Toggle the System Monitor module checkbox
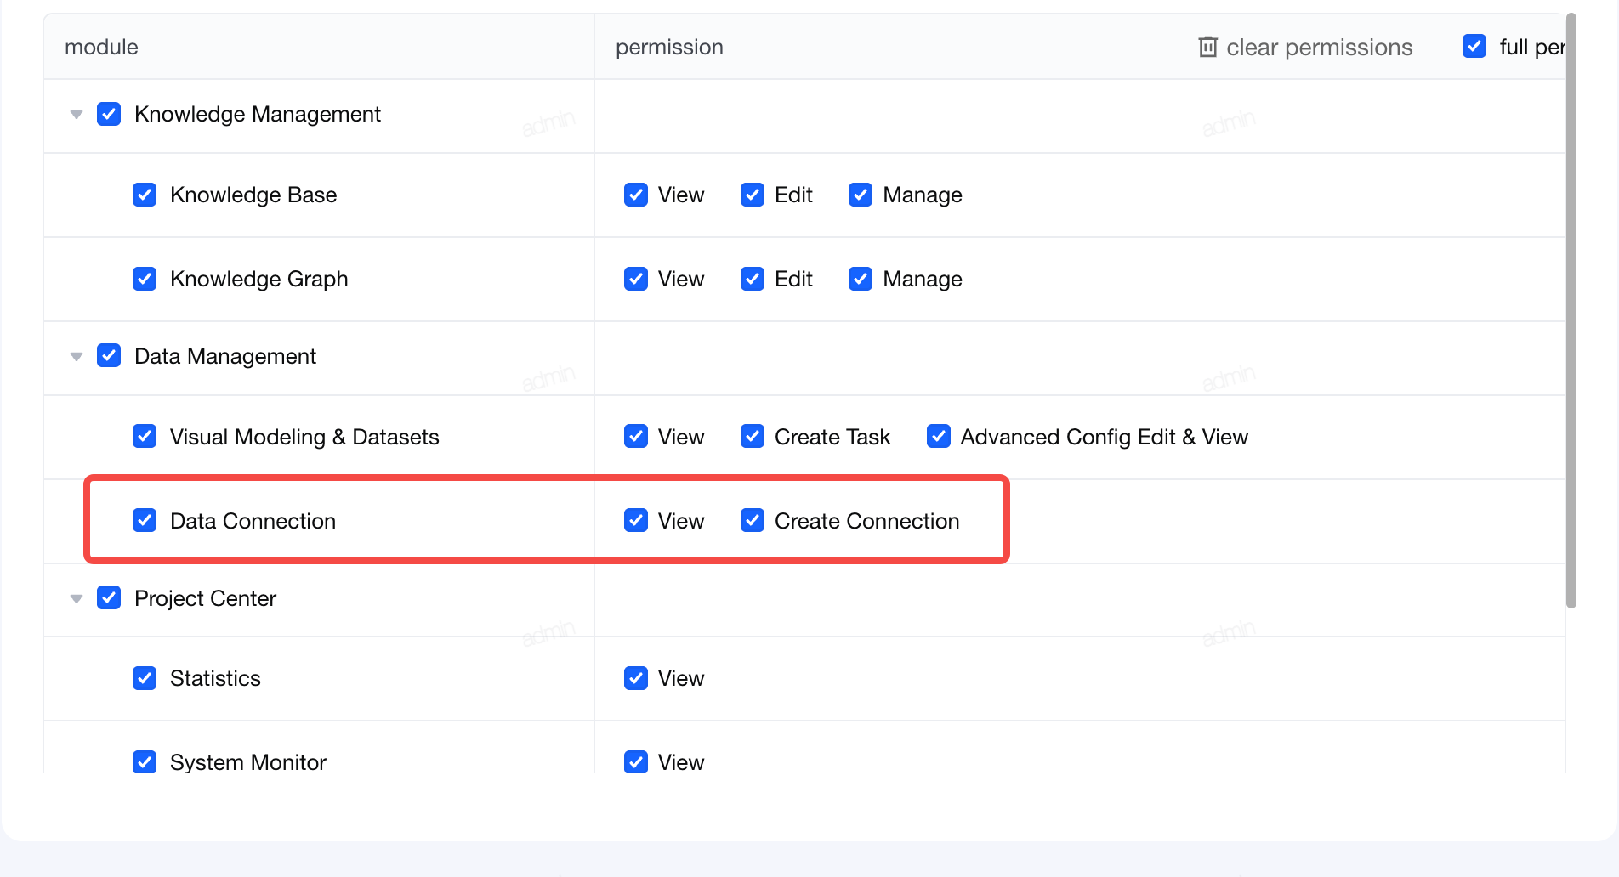Viewport: 1619px width, 877px height. click(145, 761)
